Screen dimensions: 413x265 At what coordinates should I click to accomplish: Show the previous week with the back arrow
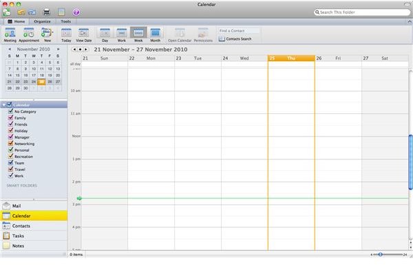coord(74,49)
